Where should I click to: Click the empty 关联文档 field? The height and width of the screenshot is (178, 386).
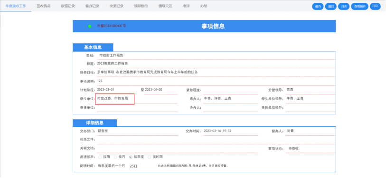(x=178, y=149)
